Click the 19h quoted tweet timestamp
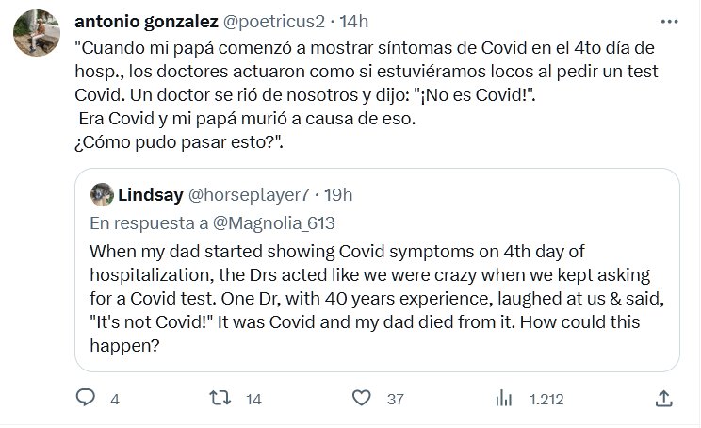This screenshot has width=701, height=428. (337, 195)
